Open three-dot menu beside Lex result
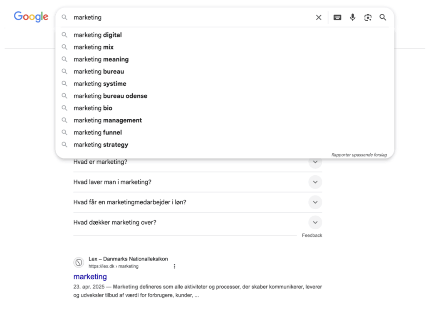Screen dimensions: 426x319 (174, 266)
